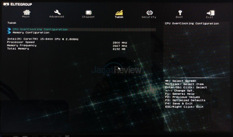Select the Advanced wrench icon
233x137 pixels.
point(57,12)
